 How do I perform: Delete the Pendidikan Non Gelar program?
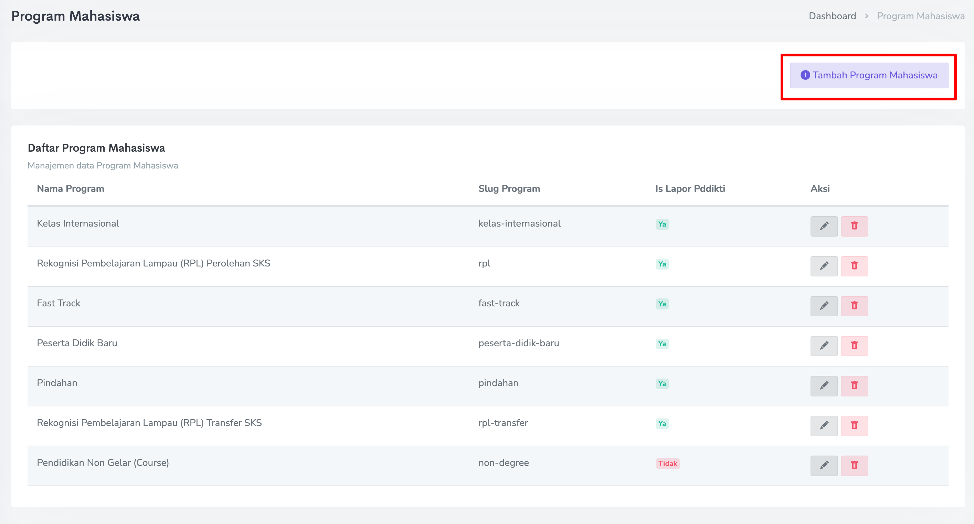854,465
